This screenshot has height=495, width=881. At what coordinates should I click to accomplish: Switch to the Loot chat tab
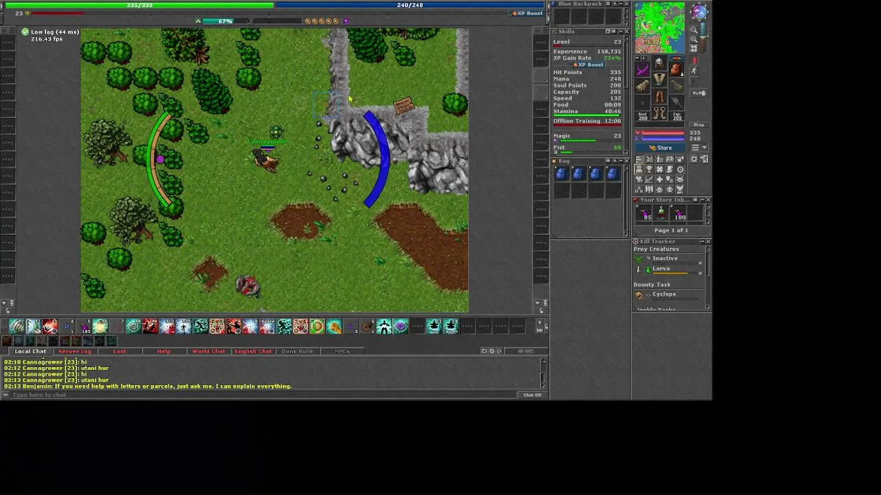tap(120, 351)
